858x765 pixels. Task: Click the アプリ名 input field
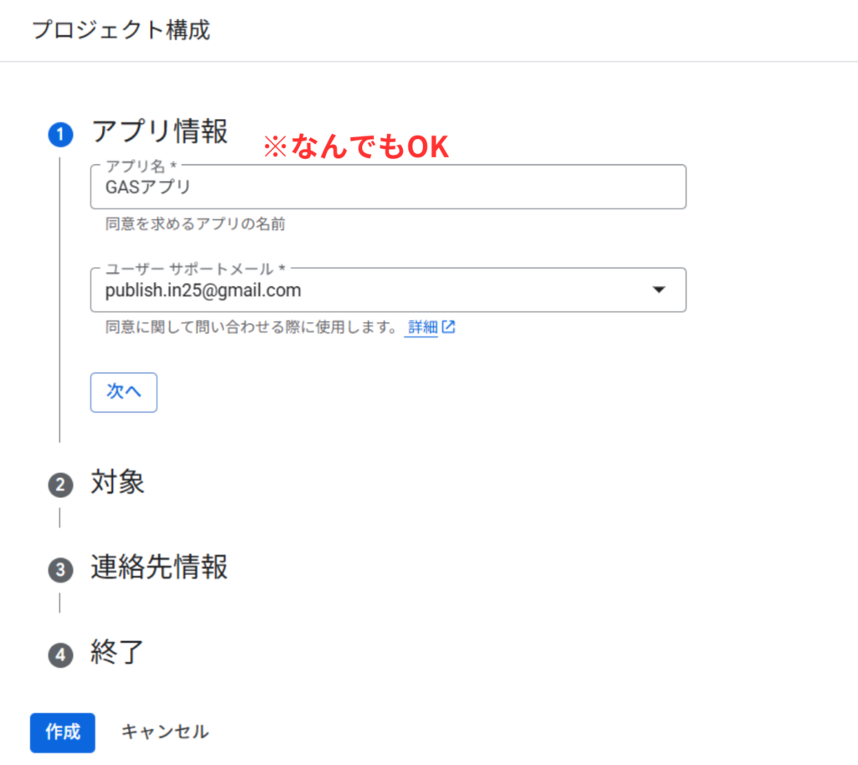coord(388,187)
